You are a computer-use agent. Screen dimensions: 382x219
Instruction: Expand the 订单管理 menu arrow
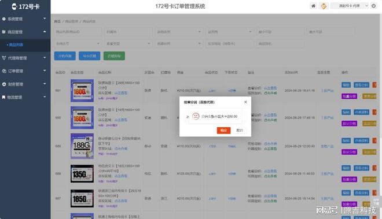click(45, 71)
